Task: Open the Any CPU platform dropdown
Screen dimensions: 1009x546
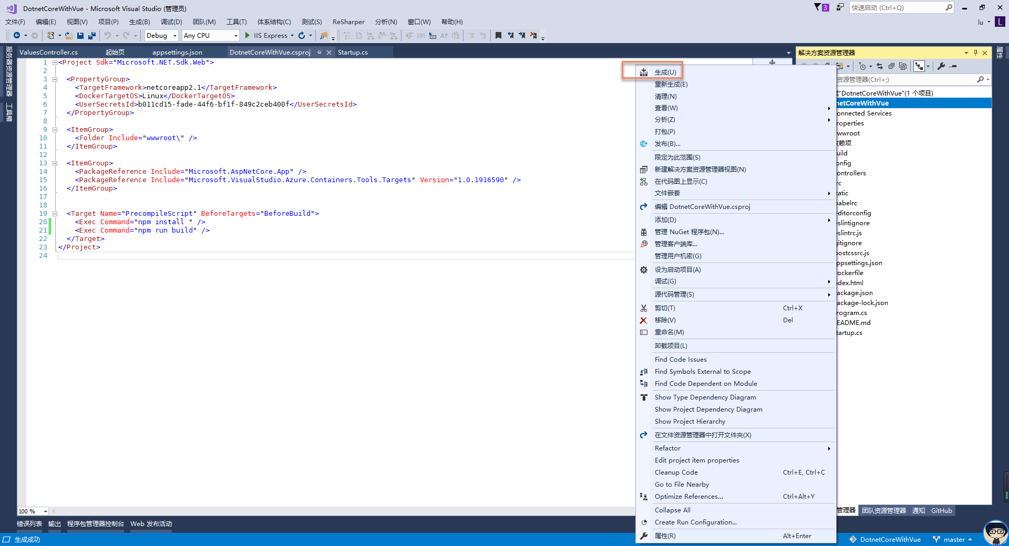Action: point(211,36)
